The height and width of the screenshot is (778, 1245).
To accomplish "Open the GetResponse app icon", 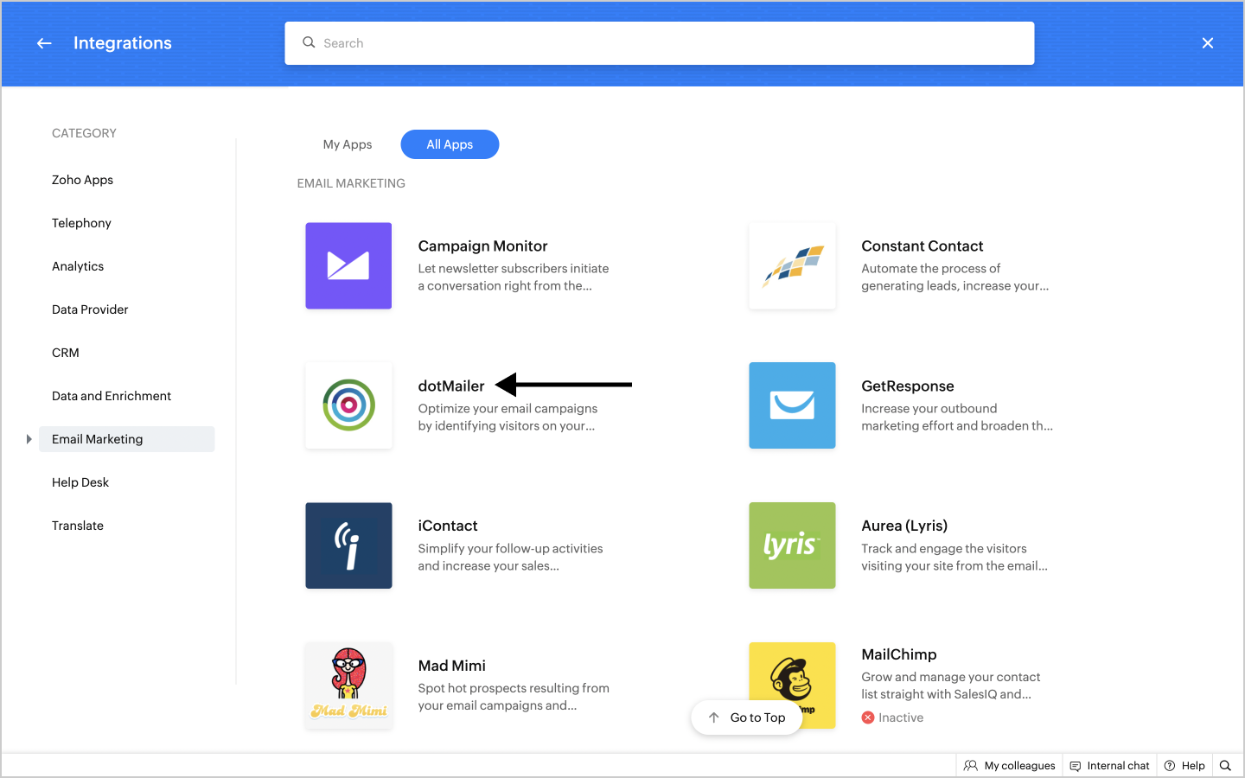I will click(792, 405).
